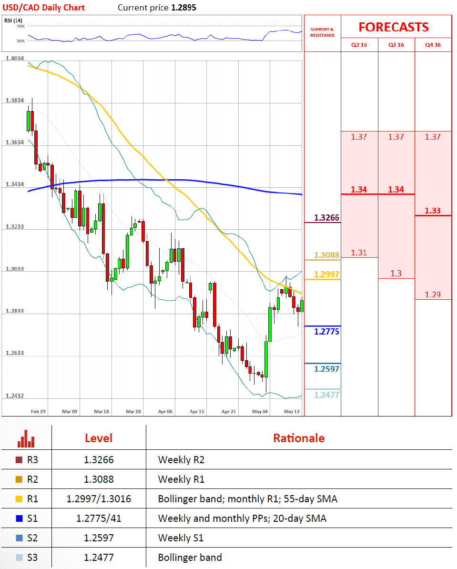Click the Feb 29 date axis label
The image size is (457, 569).
click(x=38, y=412)
